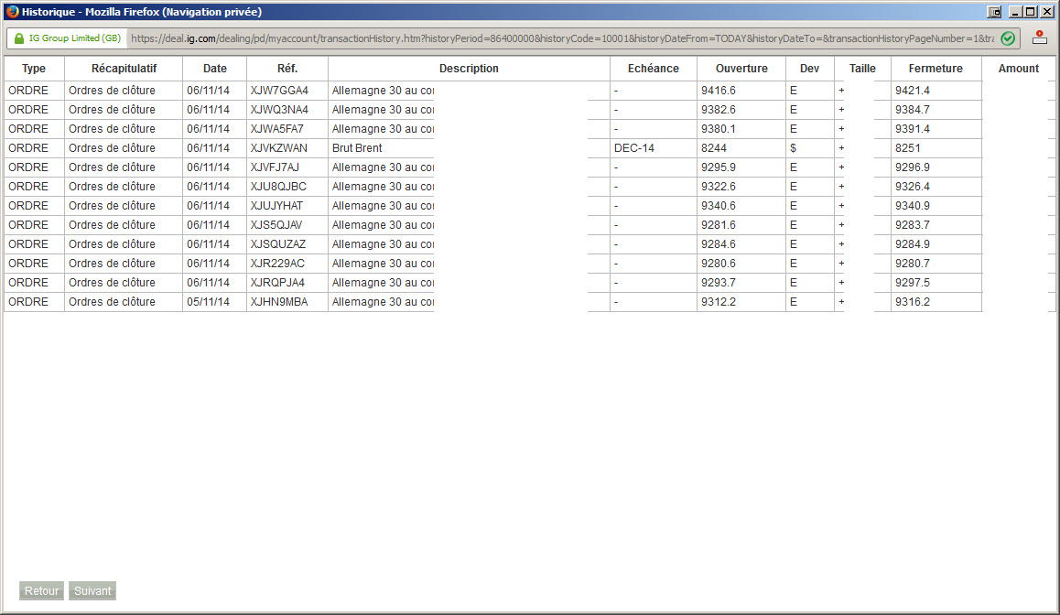Click opening price 9382.6
This screenshot has width=1060, height=615.
click(718, 110)
